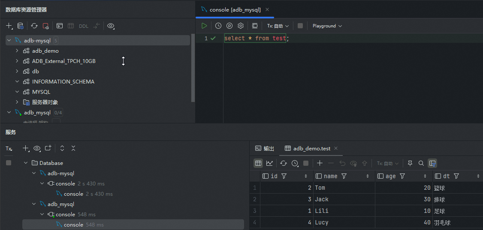Toggle table grid view in results
483x230 pixels.
[x=258, y=163]
